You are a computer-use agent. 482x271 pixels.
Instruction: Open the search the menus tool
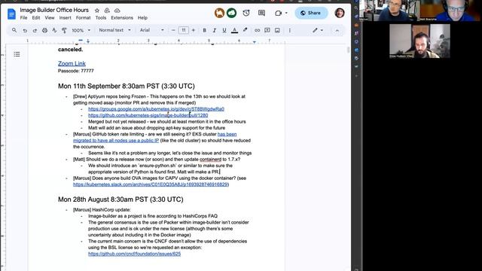coord(14,30)
